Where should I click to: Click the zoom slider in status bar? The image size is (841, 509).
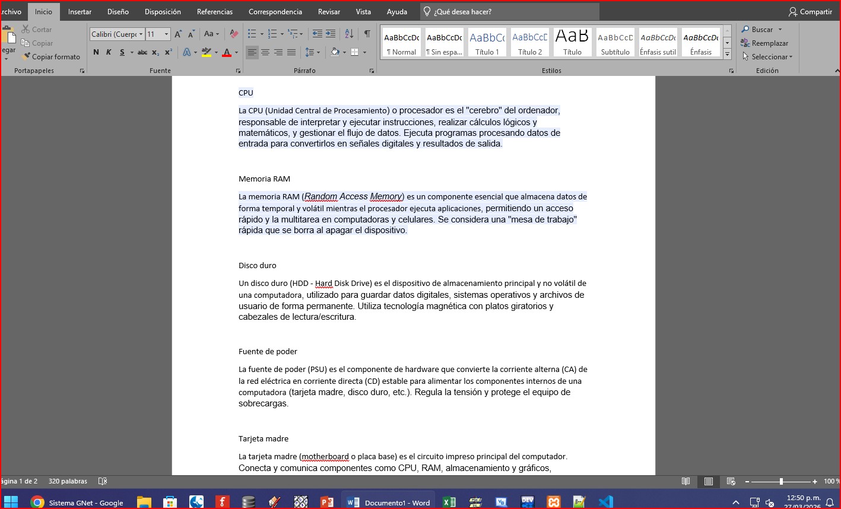point(781,481)
